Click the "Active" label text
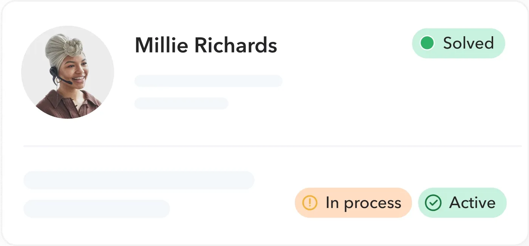Viewport: 529px width, 246px height. point(472,203)
